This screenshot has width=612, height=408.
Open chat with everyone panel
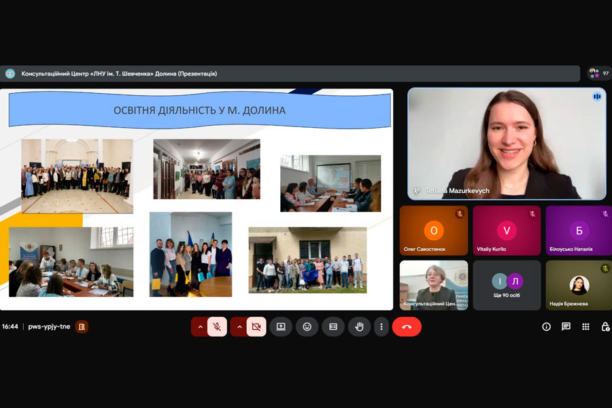(566, 327)
